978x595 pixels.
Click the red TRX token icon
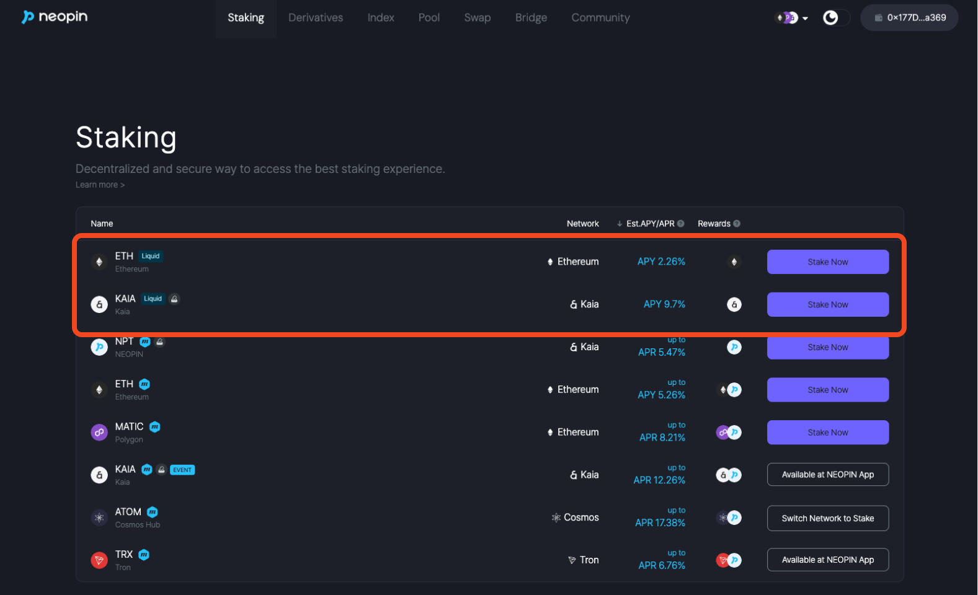(99, 560)
